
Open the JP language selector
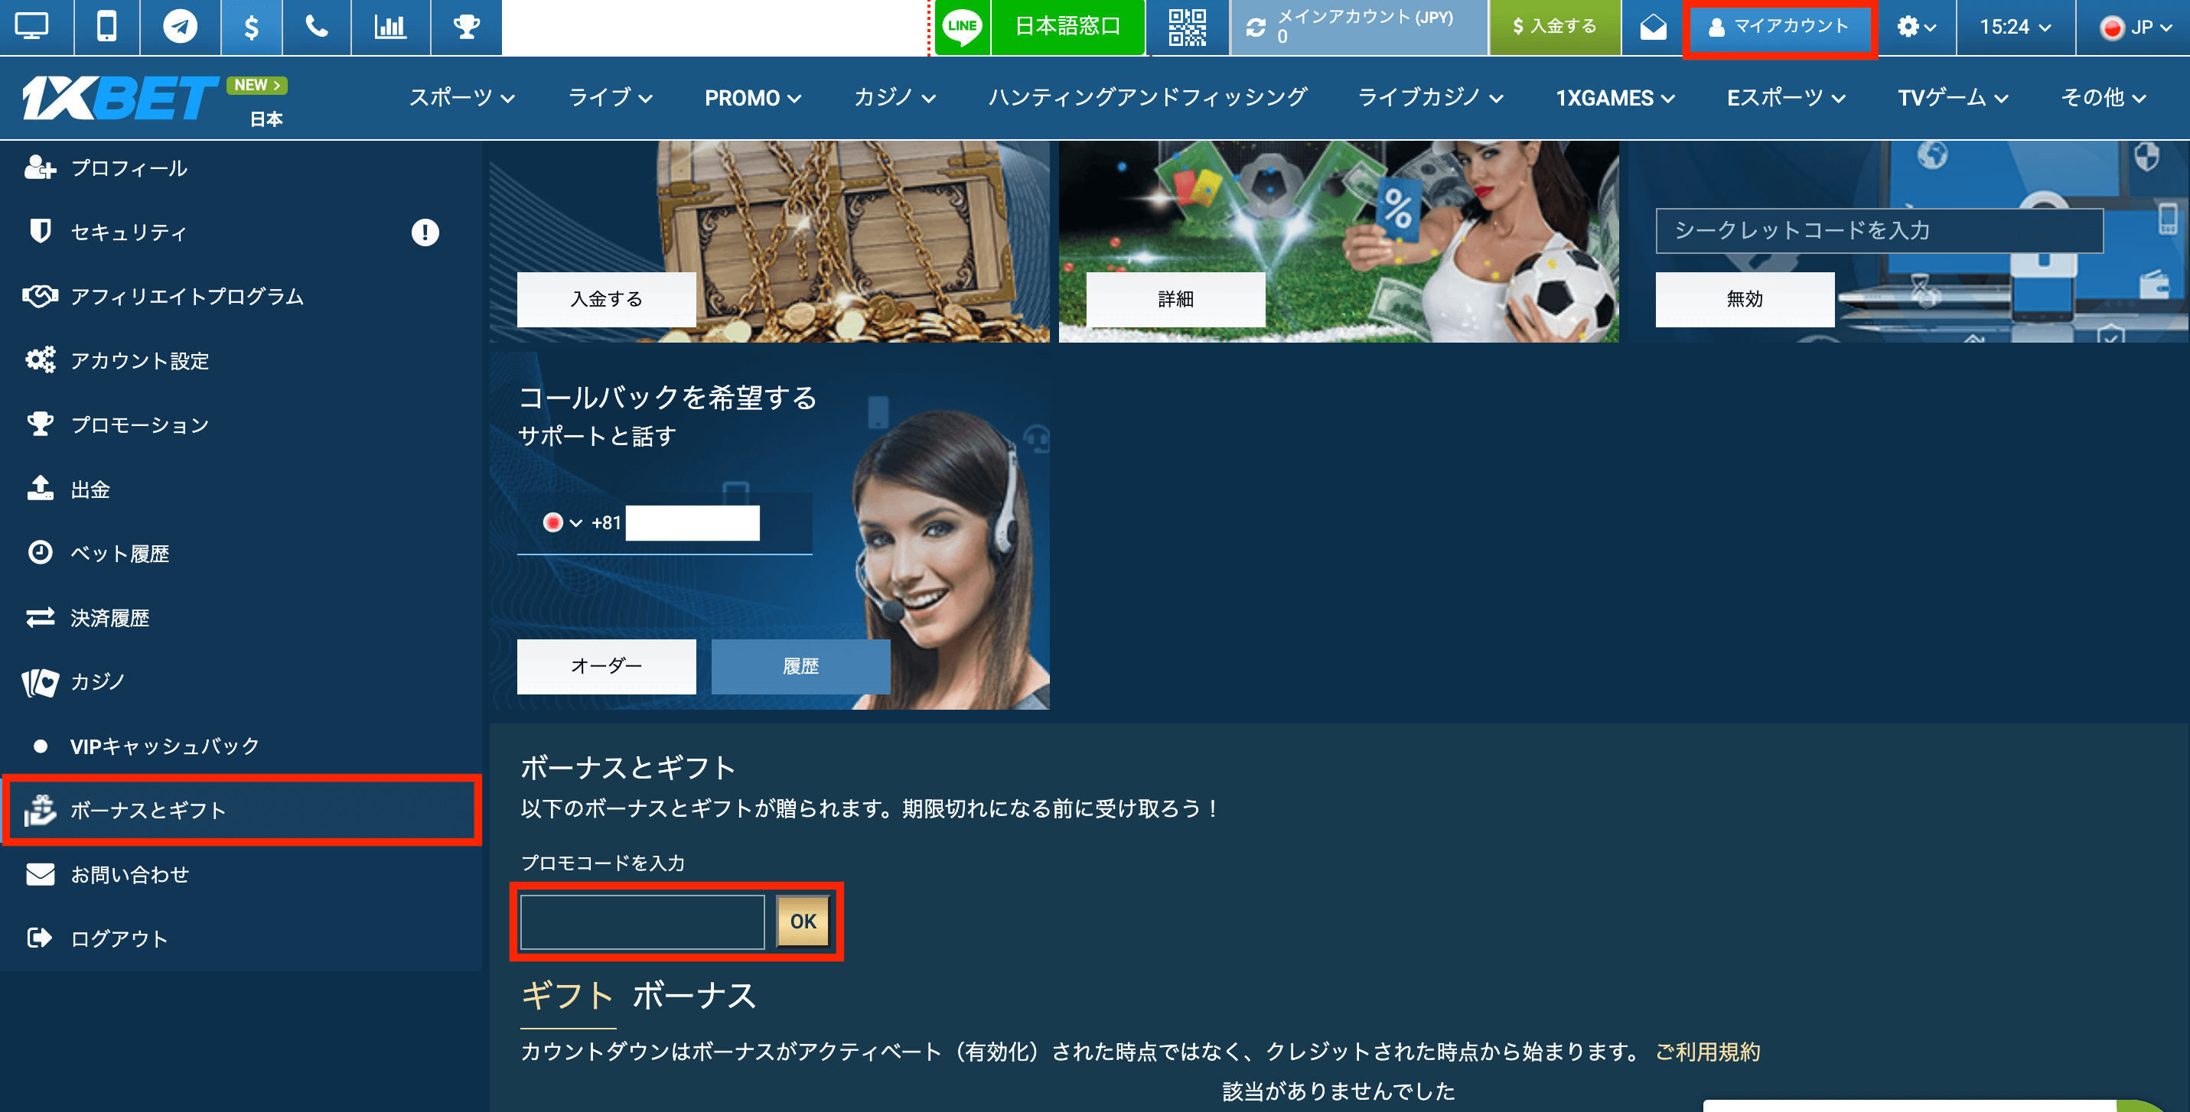pyautogui.click(x=2134, y=28)
